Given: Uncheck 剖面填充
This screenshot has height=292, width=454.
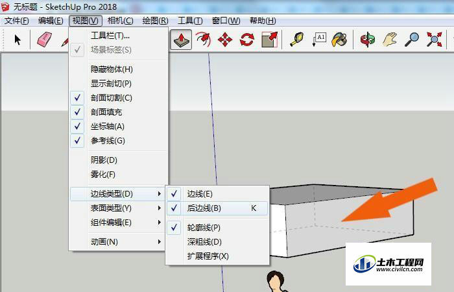Looking at the screenshot, I should coord(119,112).
